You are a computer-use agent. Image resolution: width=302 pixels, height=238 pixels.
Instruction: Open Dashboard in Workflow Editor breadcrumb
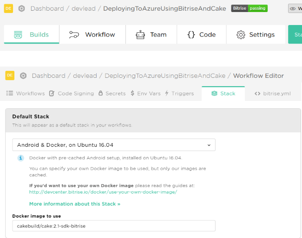click(49, 75)
